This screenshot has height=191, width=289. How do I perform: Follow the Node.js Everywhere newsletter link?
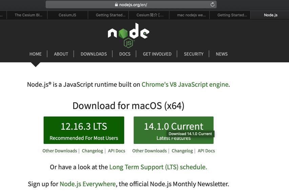88,184
